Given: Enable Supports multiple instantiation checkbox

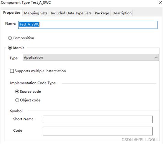Looking at the screenshot, I should 12,71.
